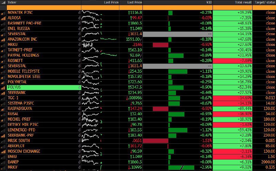Click the AEROFLOT ticker name
This screenshot has width=276, height=171.
16,146
